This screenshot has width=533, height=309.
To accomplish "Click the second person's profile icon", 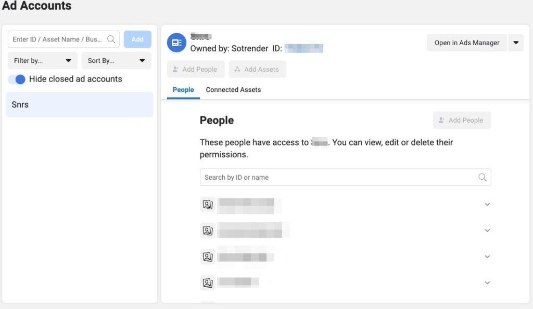I will pos(208,230).
